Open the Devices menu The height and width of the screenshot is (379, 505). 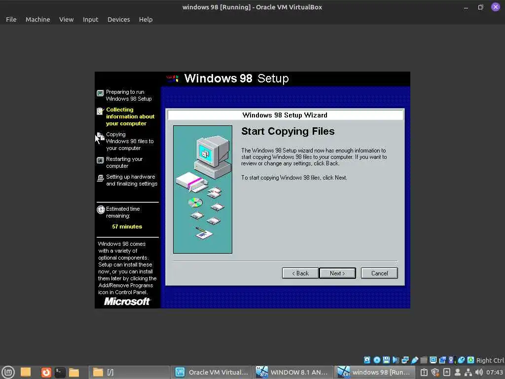point(118,20)
